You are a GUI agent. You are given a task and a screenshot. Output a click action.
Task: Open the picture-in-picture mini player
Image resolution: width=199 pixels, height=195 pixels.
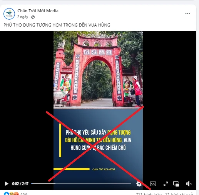176,184
